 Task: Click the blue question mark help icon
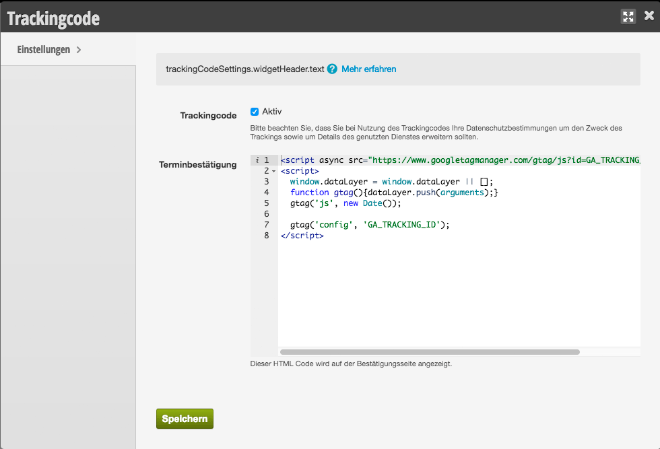(x=332, y=69)
